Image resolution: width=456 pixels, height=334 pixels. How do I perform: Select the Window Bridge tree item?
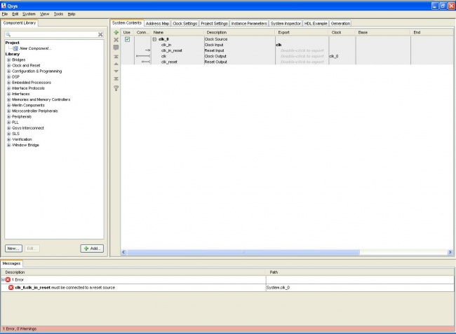pyautogui.click(x=25, y=145)
